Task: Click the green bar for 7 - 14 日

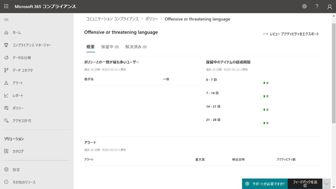Action: pyautogui.click(x=264, y=96)
